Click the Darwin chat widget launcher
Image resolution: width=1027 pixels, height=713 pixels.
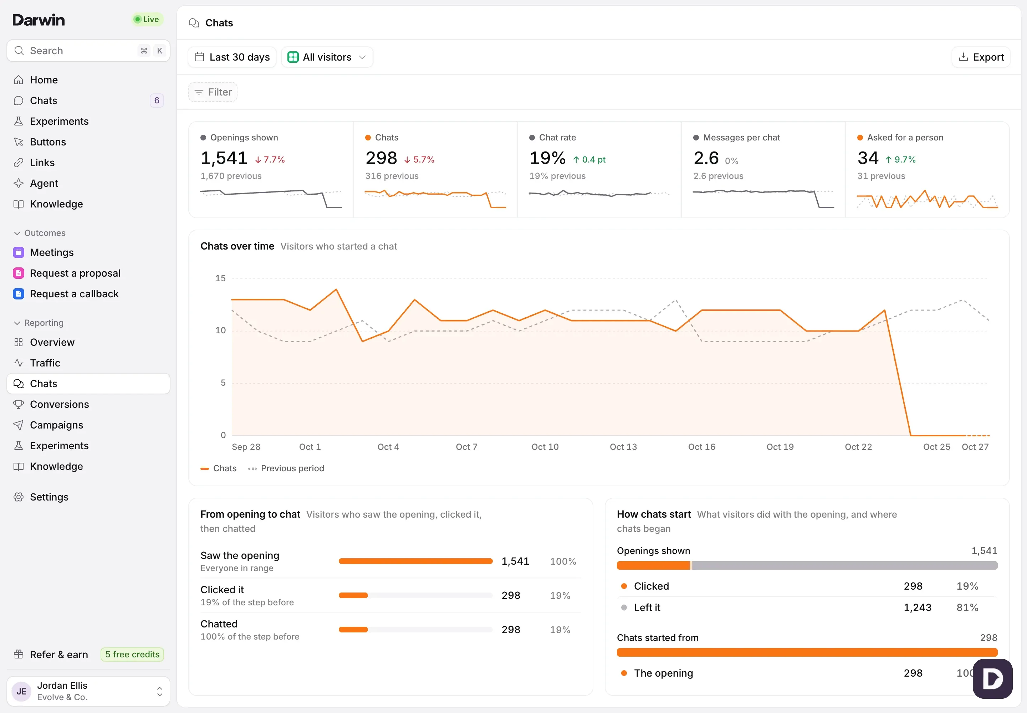992,679
